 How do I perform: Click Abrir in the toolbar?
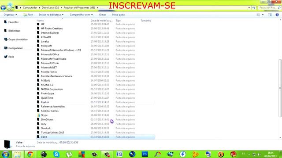click(28, 14)
